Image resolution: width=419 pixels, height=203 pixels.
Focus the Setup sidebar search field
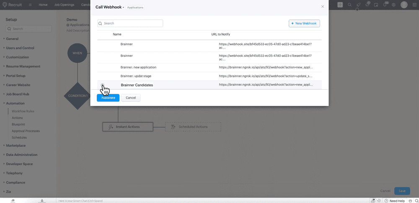pos(29,29)
